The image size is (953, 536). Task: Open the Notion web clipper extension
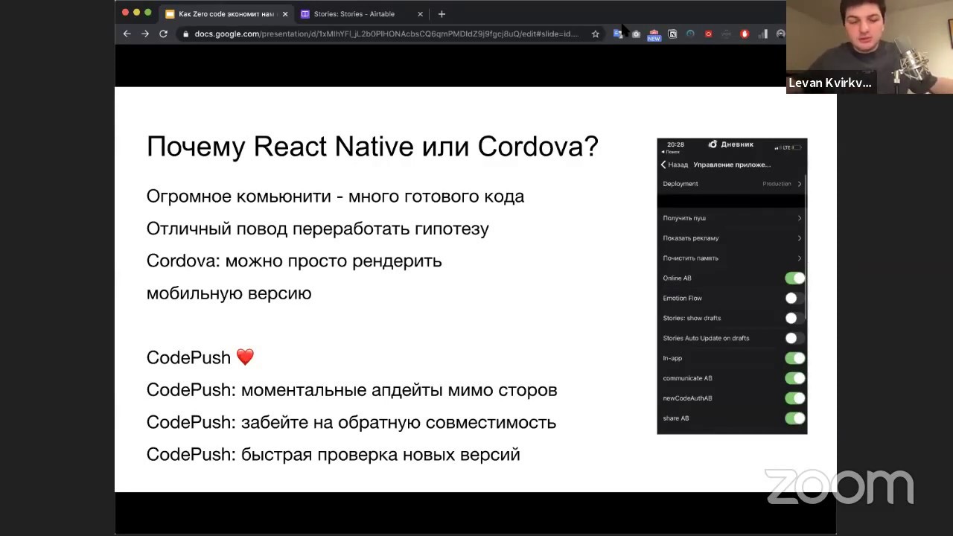(672, 33)
